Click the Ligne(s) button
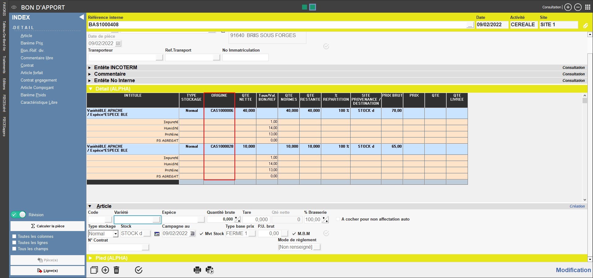 point(48,271)
